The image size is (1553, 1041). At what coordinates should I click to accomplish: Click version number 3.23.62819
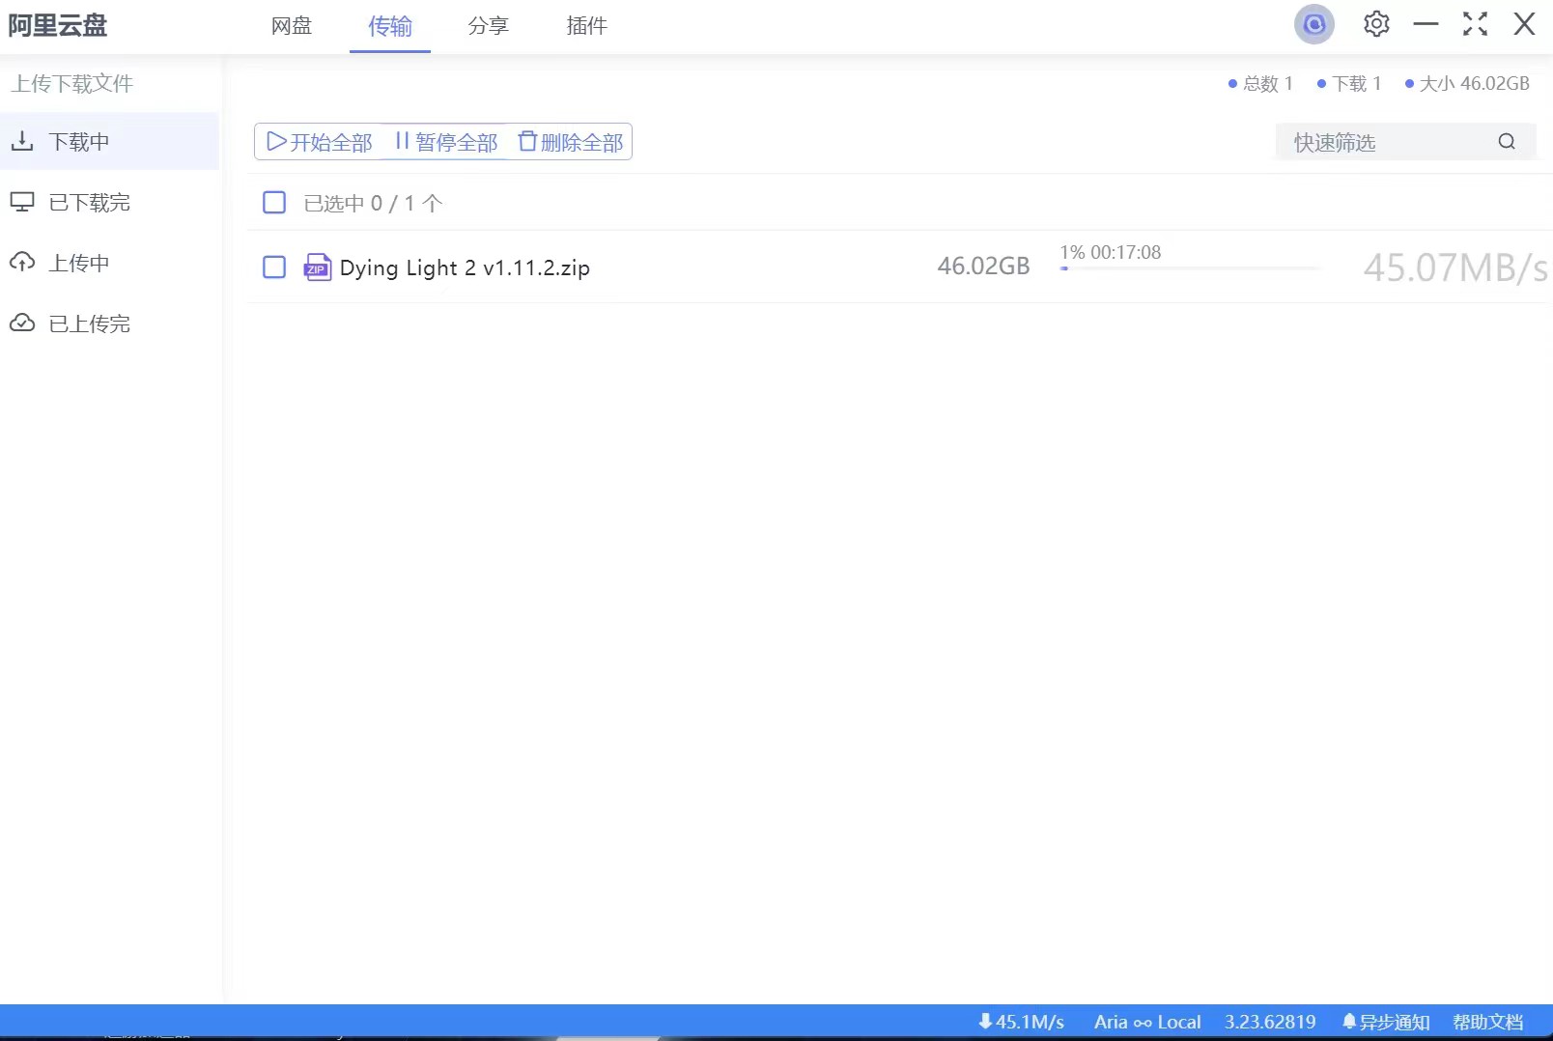1270,1022
